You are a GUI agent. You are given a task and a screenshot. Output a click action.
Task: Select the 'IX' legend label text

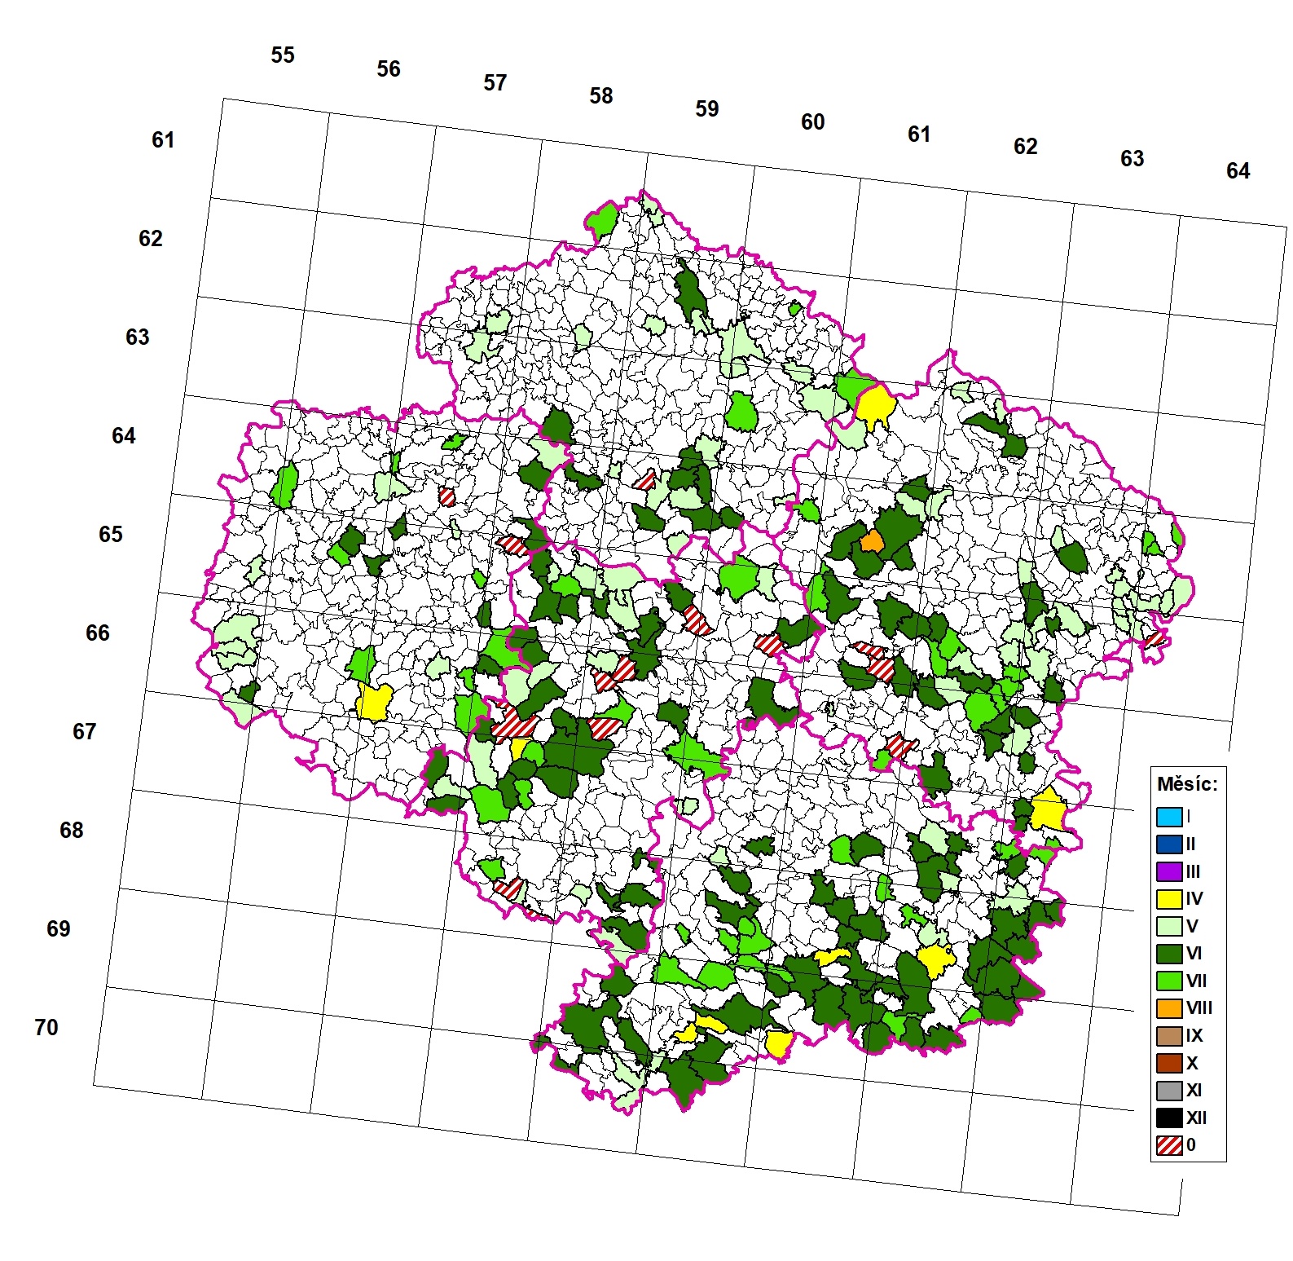pyautogui.click(x=1194, y=1036)
